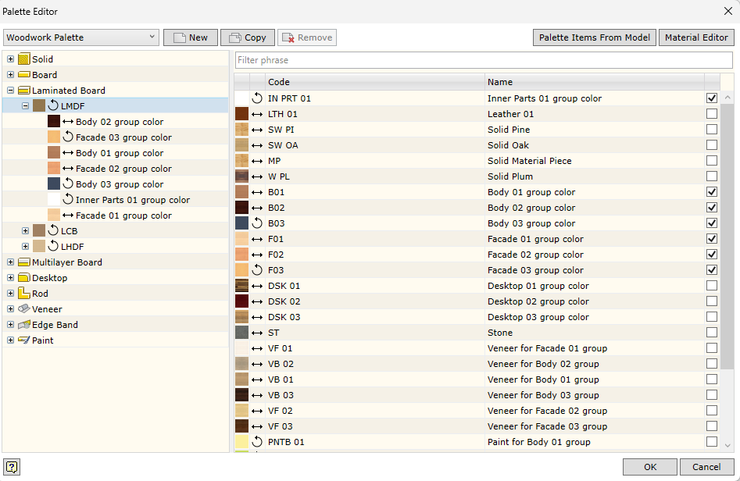Click the Edge Band category icon
Image resolution: width=740 pixels, height=481 pixels.
click(24, 324)
